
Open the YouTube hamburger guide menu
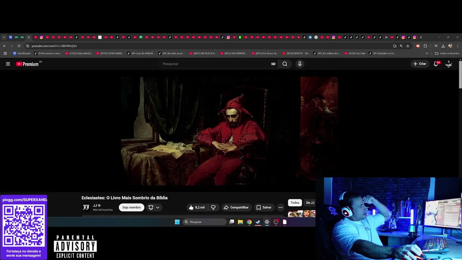[x=8, y=64]
